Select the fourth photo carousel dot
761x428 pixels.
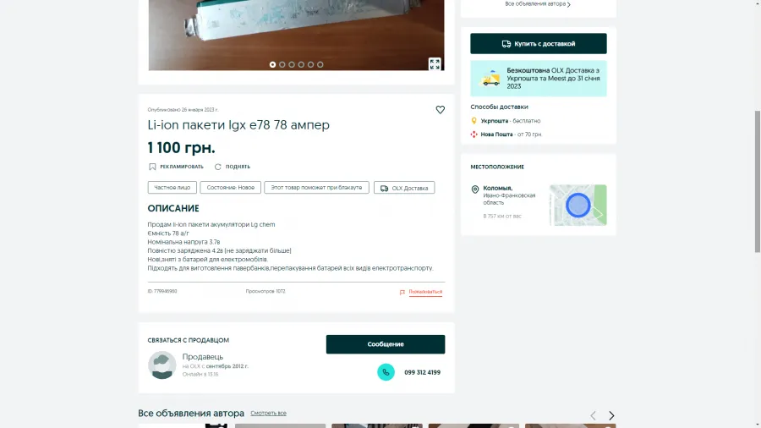click(301, 64)
